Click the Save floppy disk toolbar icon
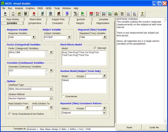The height and width of the screenshot is (132, 168). tap(25, 14)
